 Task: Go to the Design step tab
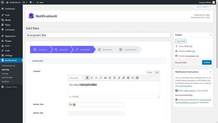click(x=61, y=50)
